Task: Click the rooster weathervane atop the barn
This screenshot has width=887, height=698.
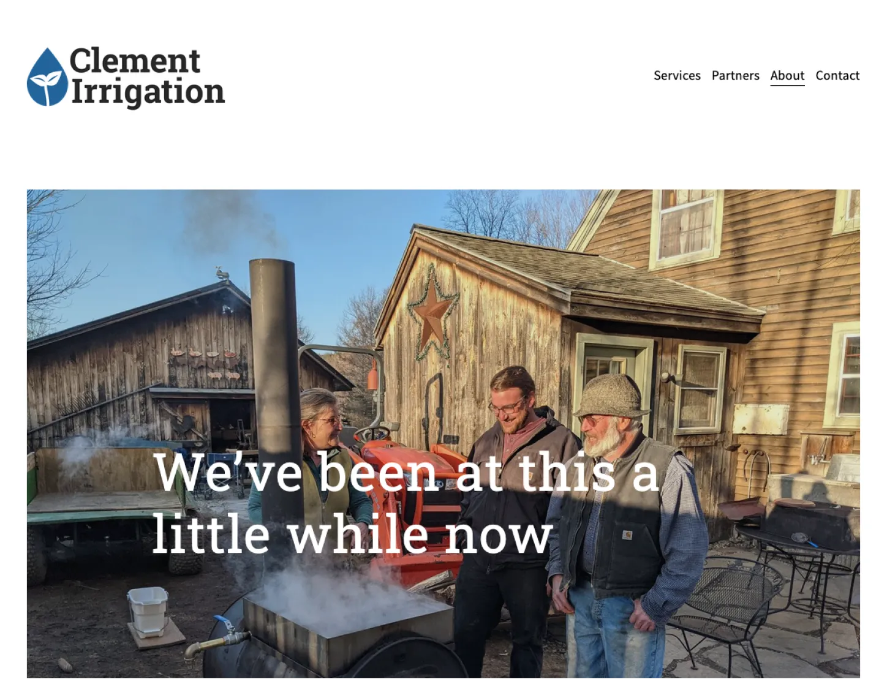Action: click(222, 274)
